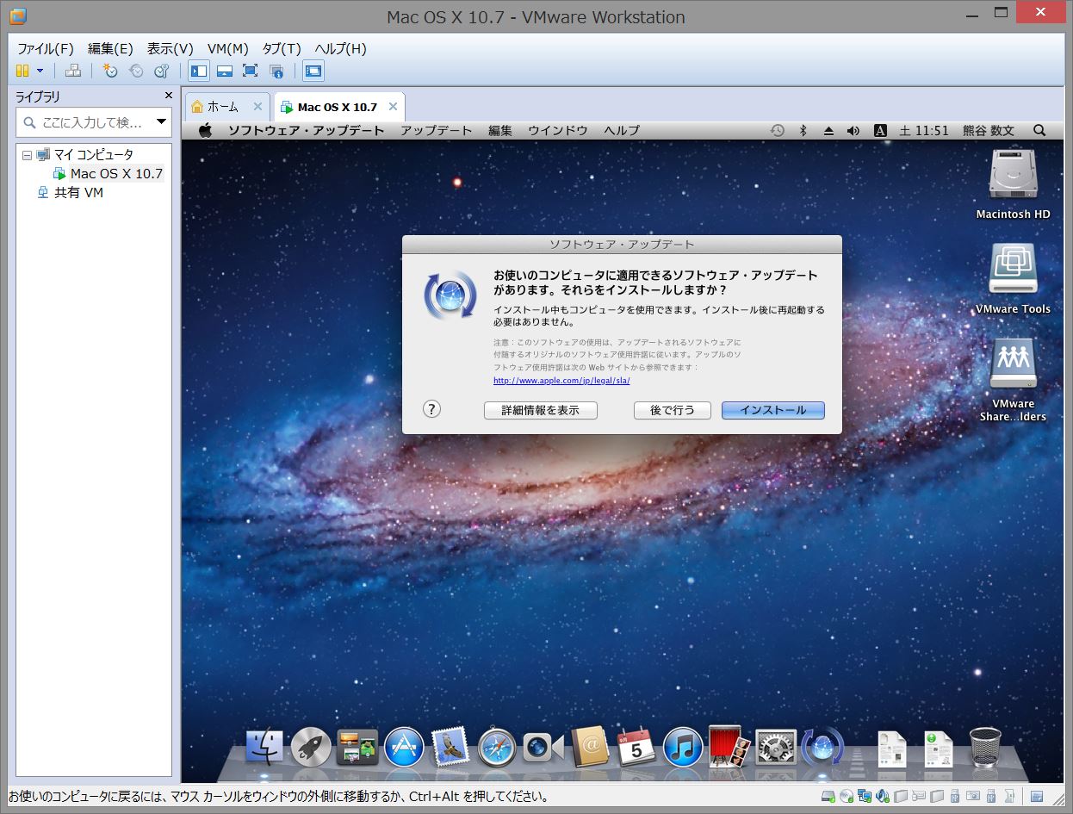Open the volume control in menu bar
The height and width of the screenshot is (814, 1073).
click(853, 130)
